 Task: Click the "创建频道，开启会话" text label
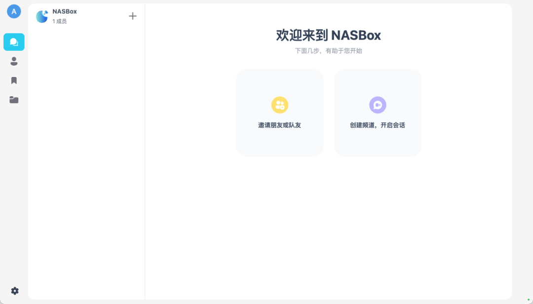coord(378,125)
